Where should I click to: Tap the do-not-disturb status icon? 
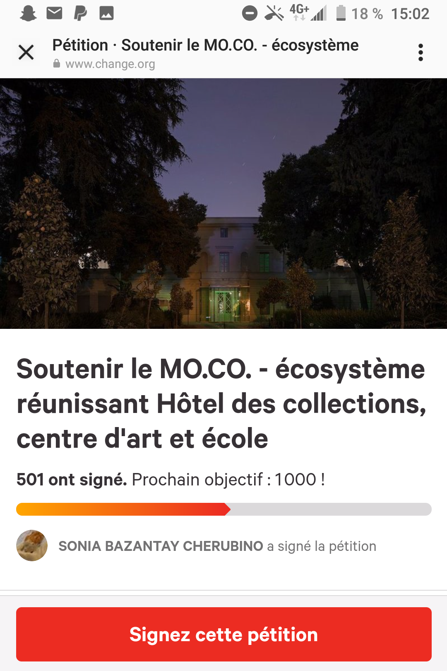click(250, 13)
